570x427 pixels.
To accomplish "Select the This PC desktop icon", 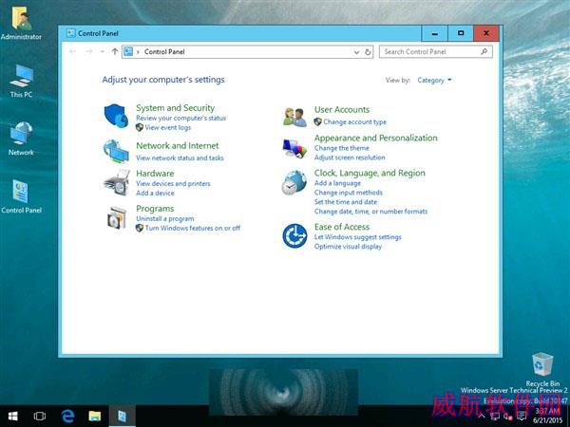I will tap(22, 76).
